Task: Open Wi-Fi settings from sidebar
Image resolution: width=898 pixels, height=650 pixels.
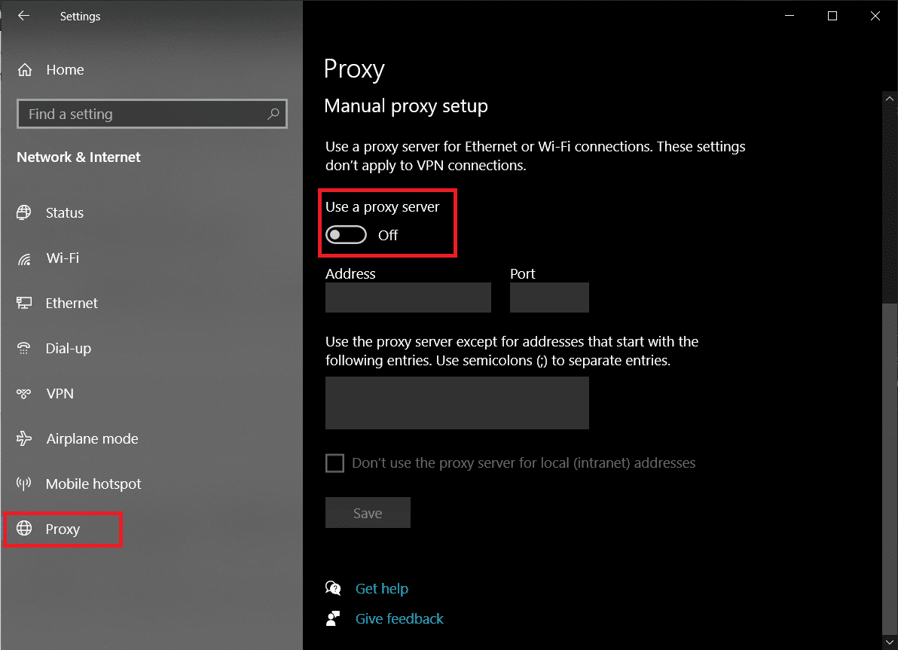Action: coord(25,258)
